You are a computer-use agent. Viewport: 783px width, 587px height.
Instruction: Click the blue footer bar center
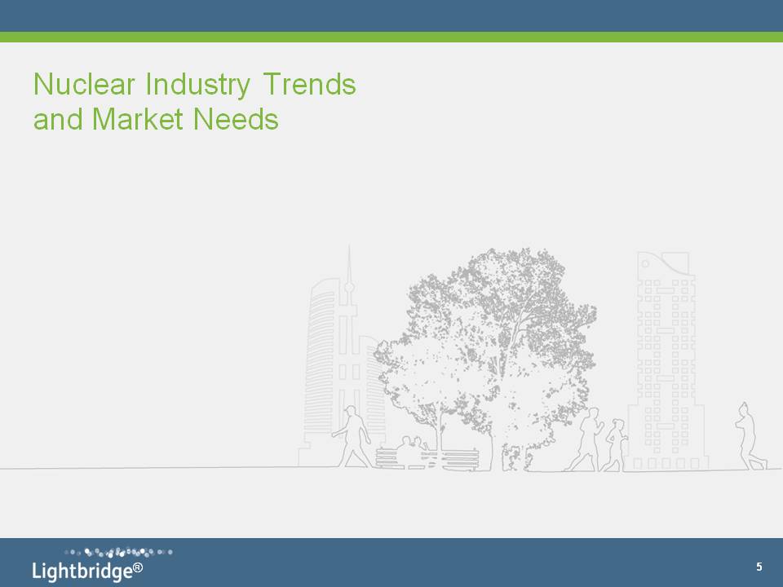(x=391, y=563)
